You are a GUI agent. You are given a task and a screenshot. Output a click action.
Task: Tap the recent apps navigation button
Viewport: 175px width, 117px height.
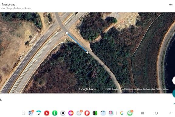(142, 113)
